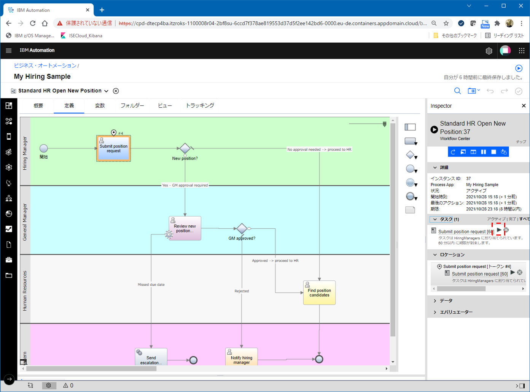Switch to the 定義 tab
Viewport: 530px width, 392px height.
(69, 105)
